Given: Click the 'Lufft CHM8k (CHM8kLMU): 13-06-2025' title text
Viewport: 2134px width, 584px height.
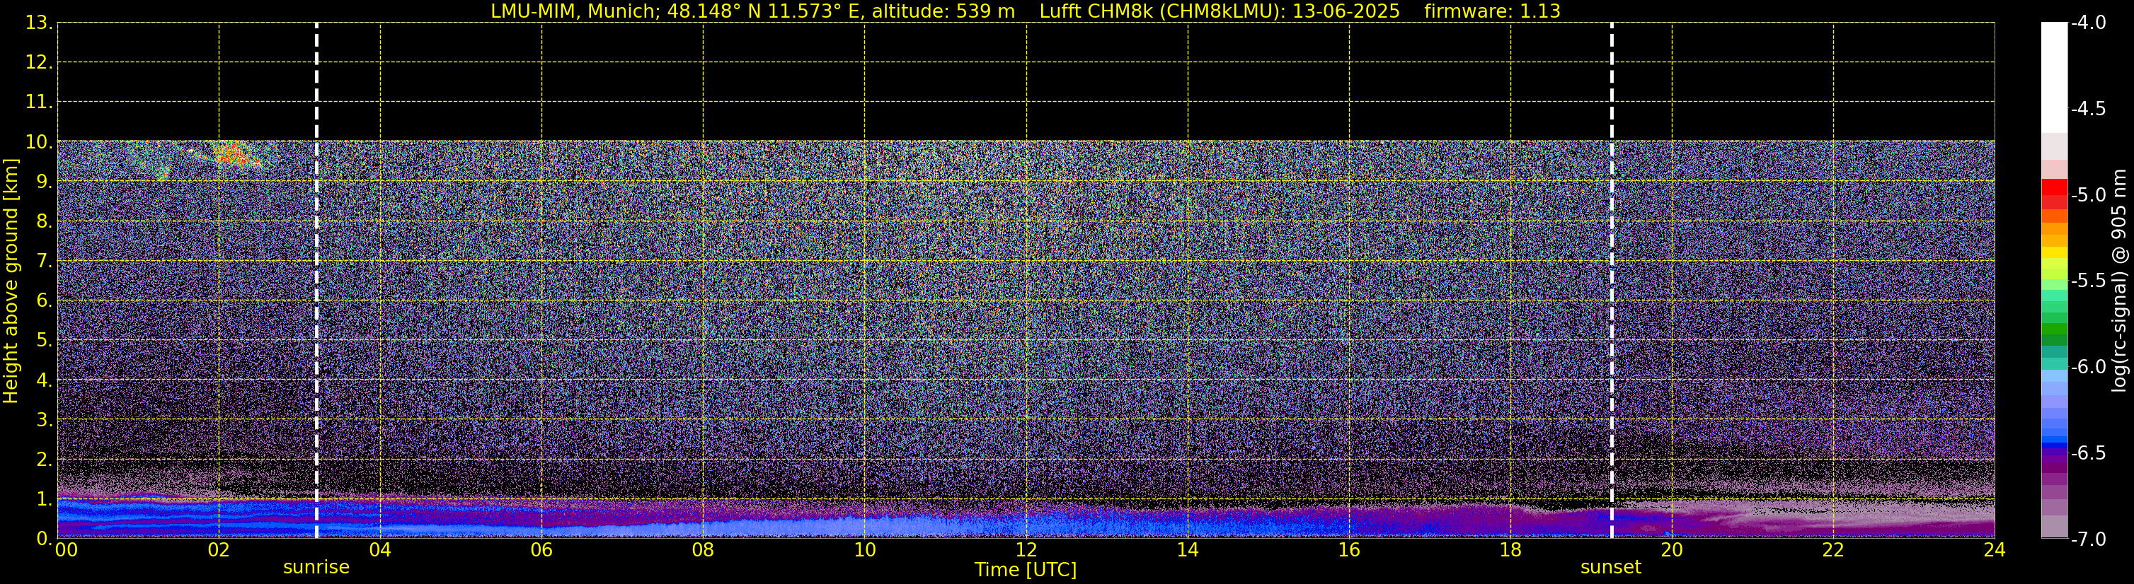Looking at the screenshot, I should [x=1220, y=11].
